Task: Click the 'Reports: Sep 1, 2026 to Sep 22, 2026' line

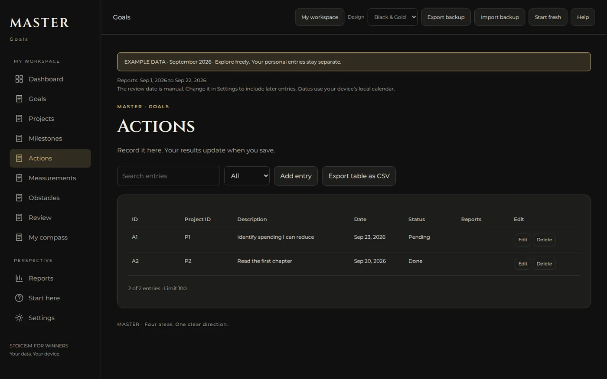Action: 162,81
